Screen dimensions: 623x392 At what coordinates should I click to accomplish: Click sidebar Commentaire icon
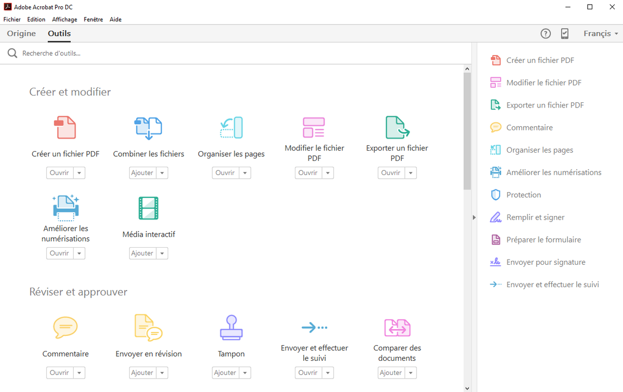click(x=496, y=127)
